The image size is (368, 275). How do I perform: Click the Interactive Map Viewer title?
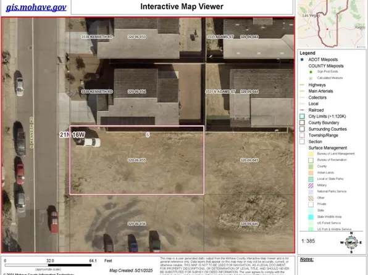[x=182, y=7]
